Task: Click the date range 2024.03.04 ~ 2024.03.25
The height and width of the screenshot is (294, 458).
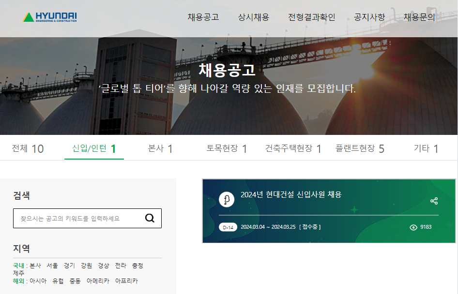Action: (x=268, y=227)
